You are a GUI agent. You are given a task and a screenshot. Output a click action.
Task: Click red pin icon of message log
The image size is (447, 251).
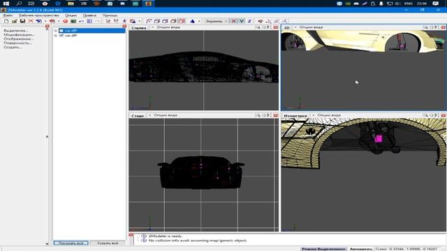click(x=131, y=235)
